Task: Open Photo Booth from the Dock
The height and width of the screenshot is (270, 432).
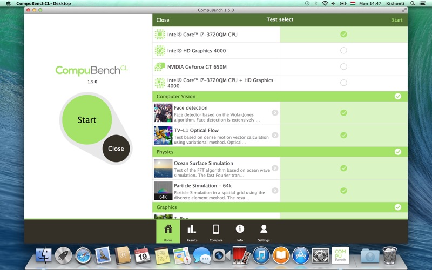Action: tap(241, 255)
